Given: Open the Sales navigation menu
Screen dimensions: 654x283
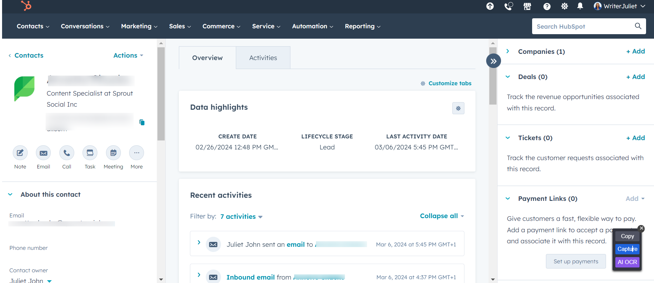Looking at the screenshot, I should [x=180, y=26].
